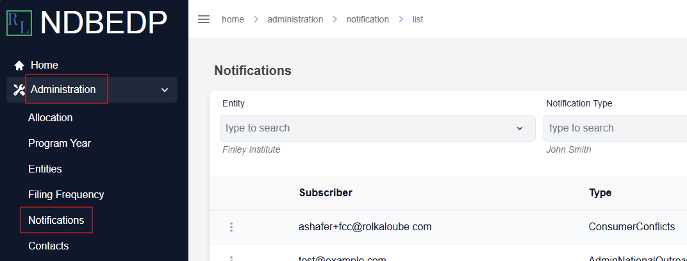The image size is (687, 261).
Task: Select Allocation in the sidebar
Action: tap(51, 117)
